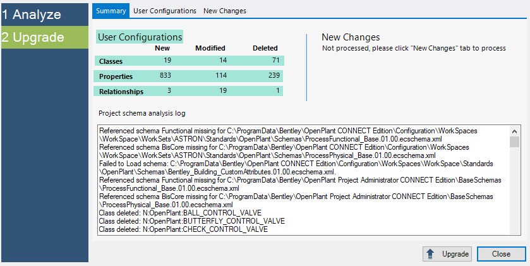Click the Upgrade button
Screen dimensions: 530x266
point(447,254)
